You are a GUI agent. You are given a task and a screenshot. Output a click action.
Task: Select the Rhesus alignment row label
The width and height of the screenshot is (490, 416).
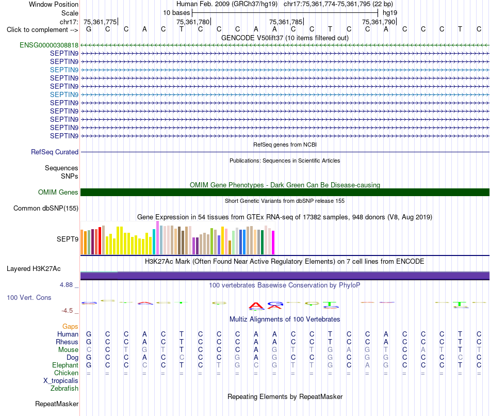pyautogui.click(x=67, y=342)
